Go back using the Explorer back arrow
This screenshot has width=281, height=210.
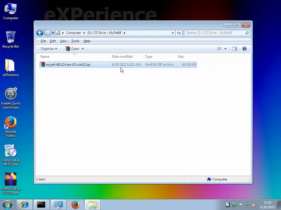tap(40, 33)
